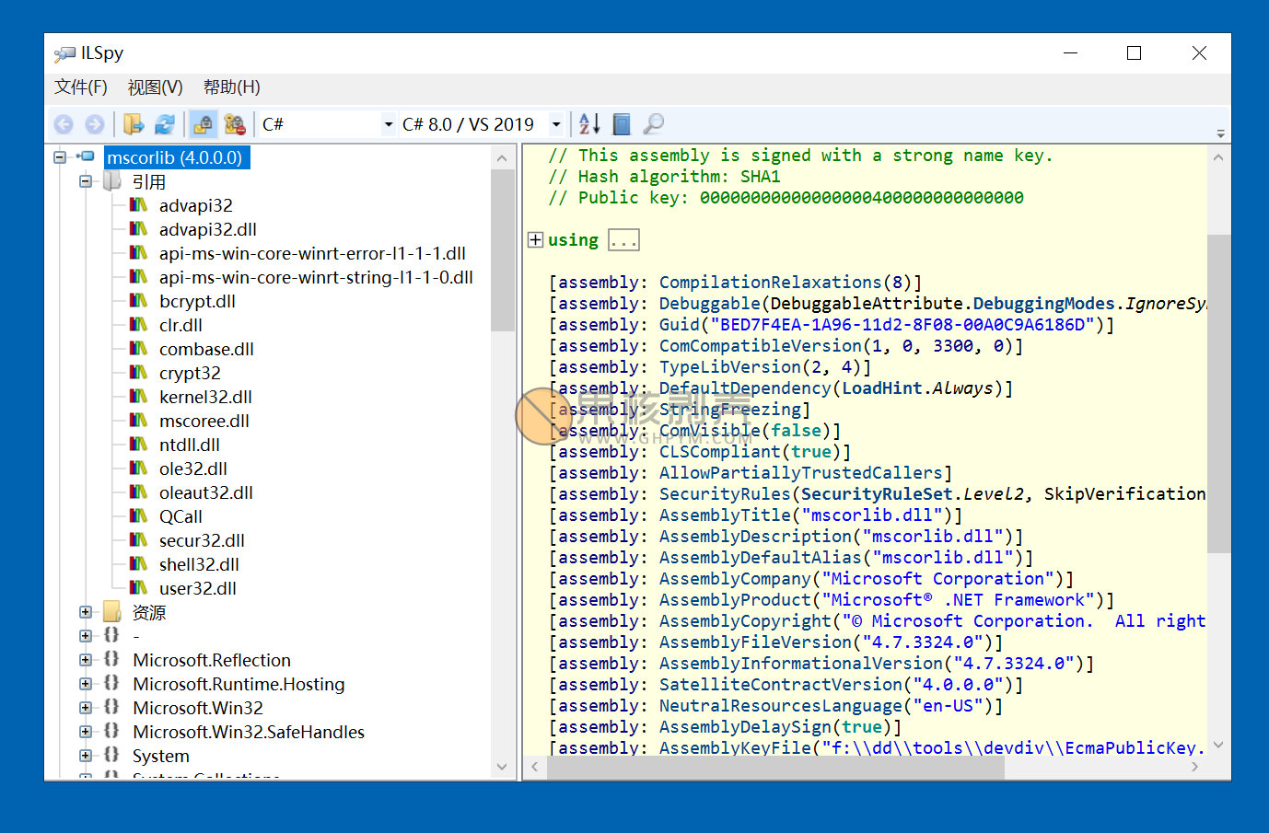Expand the Microsoft.Reflection node

pyautogui.click(x=86, y=660)
